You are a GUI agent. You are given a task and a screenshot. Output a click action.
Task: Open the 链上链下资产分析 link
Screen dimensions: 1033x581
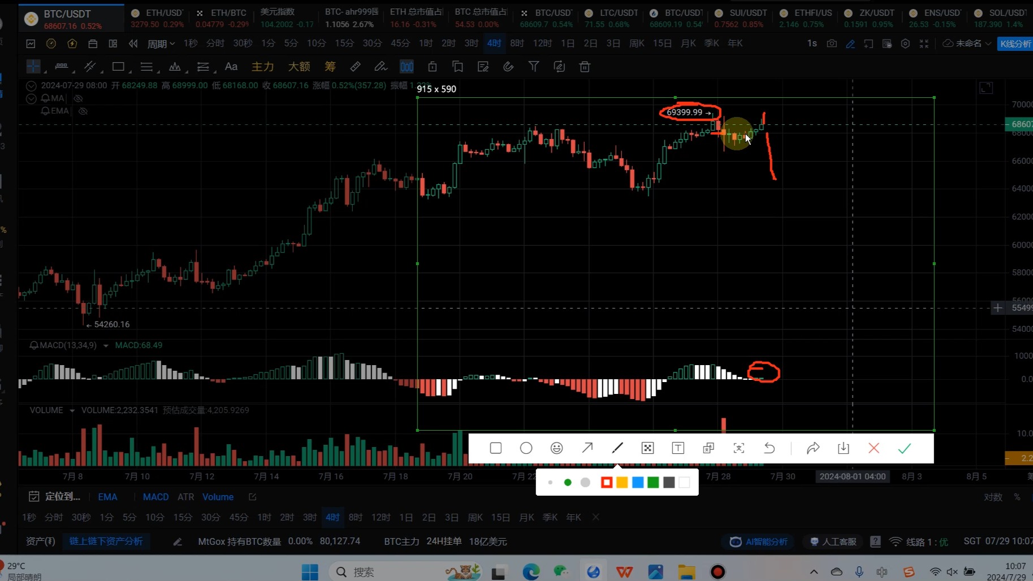(106, 541)
